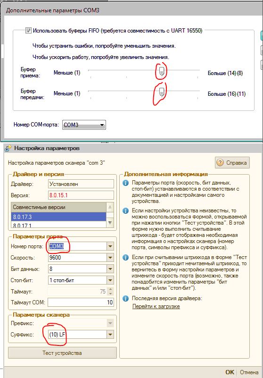Expand the Скорость dropdown arrow
This screenshot has height=378, width=263.
pos(110,258)
